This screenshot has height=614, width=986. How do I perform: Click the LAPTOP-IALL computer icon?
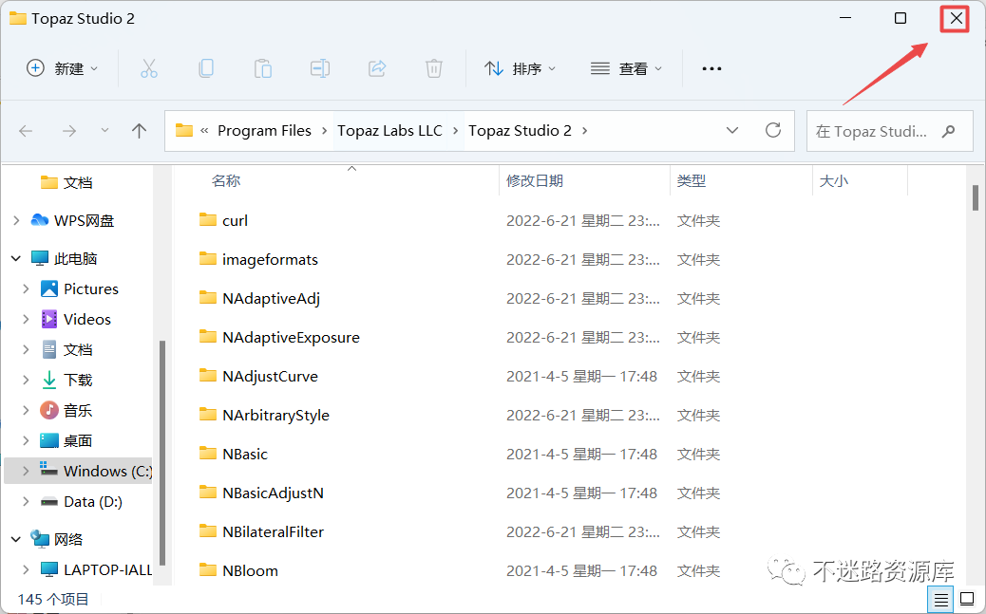(x=49, y=569)
